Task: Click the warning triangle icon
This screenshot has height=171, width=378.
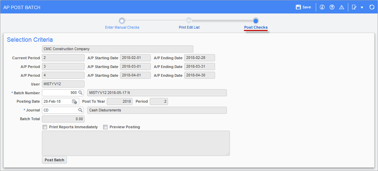Action: (x=341, y=7)
